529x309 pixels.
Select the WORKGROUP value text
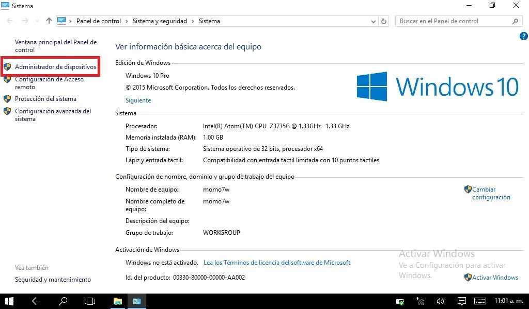pos(222,233)
